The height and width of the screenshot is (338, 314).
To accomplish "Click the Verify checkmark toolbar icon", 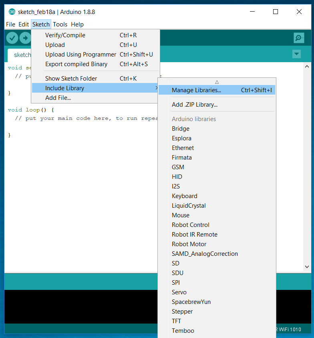I will [12, 38].
